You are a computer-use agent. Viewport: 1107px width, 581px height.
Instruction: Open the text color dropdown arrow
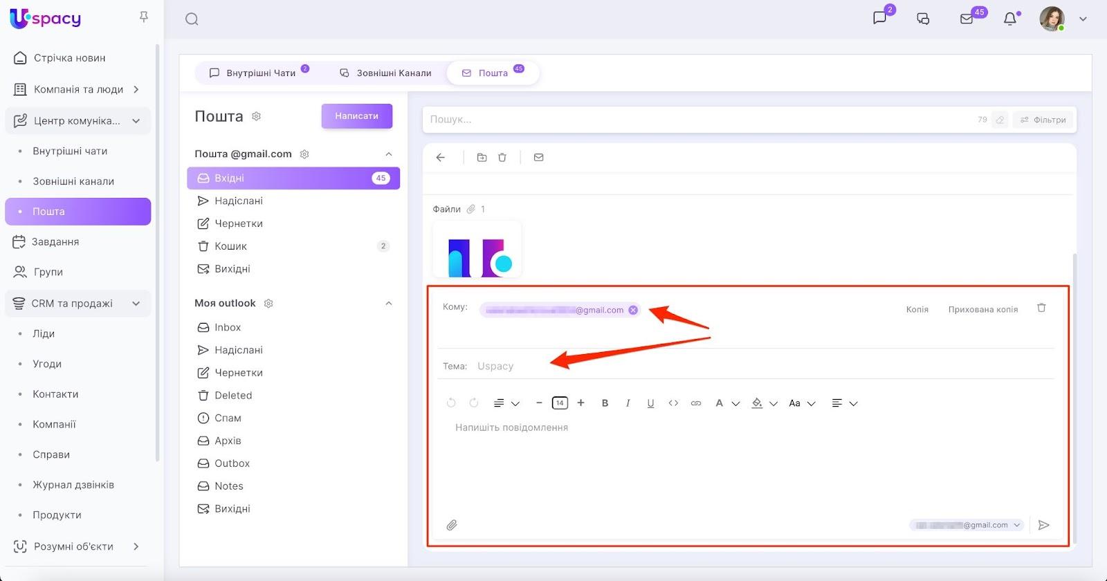coord(735,403)
